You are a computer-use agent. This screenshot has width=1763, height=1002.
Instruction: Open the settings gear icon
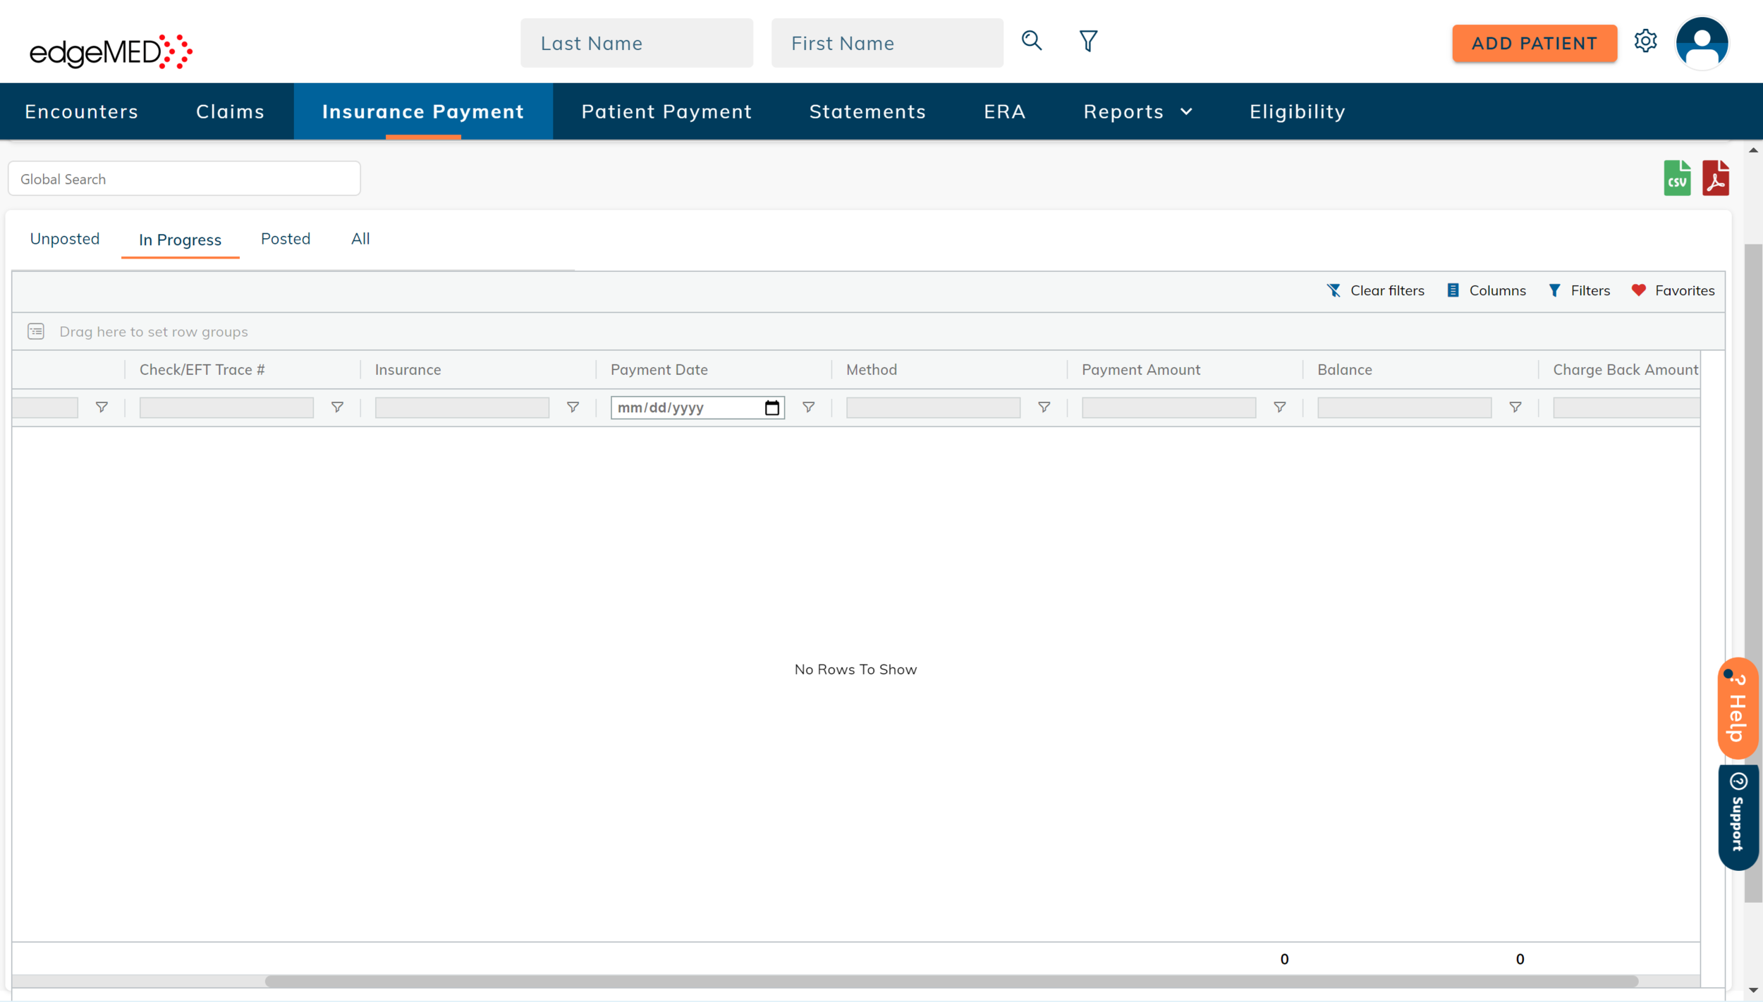tap(1645, 41)
